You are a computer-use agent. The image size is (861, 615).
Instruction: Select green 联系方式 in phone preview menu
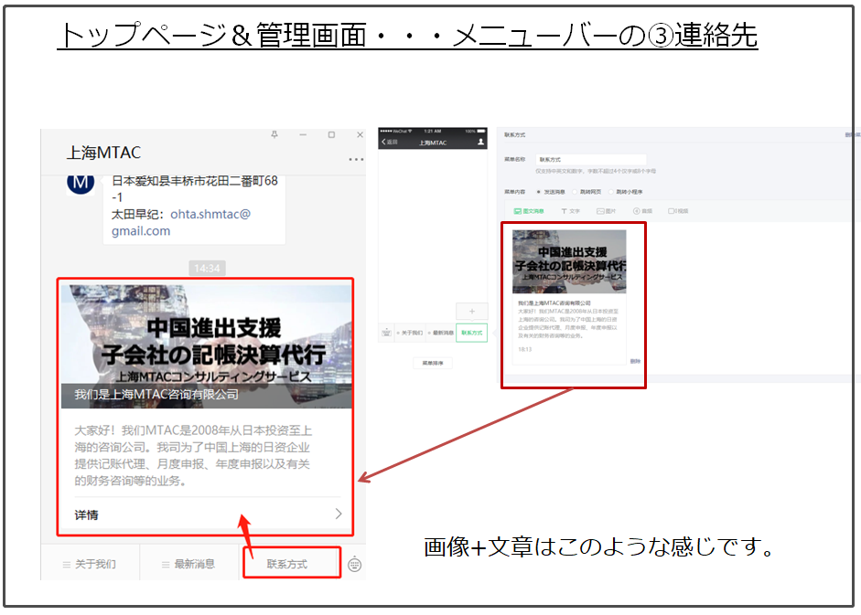(472, 333)
